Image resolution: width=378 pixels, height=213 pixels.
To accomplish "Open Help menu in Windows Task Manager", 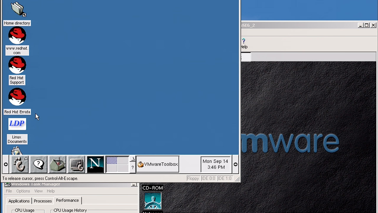I will pos(51,191).
